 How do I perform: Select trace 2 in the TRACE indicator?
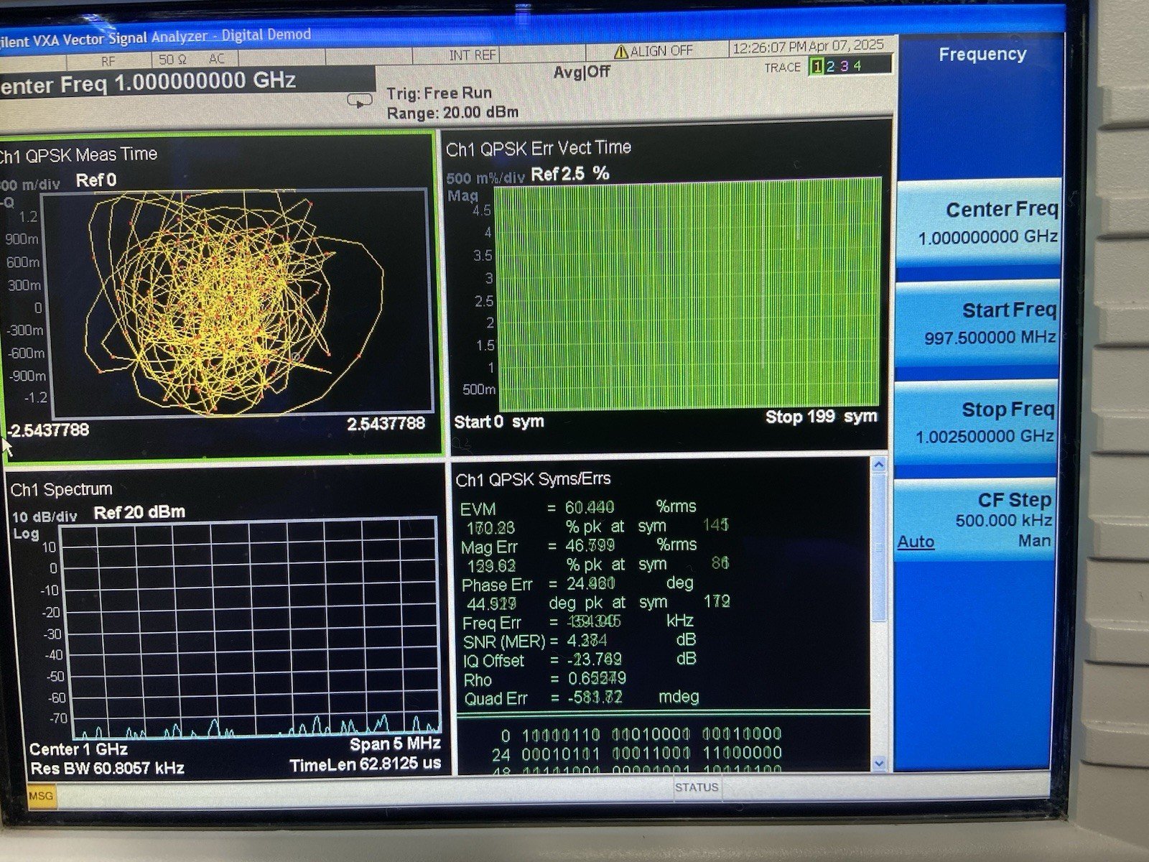(830, 67)
